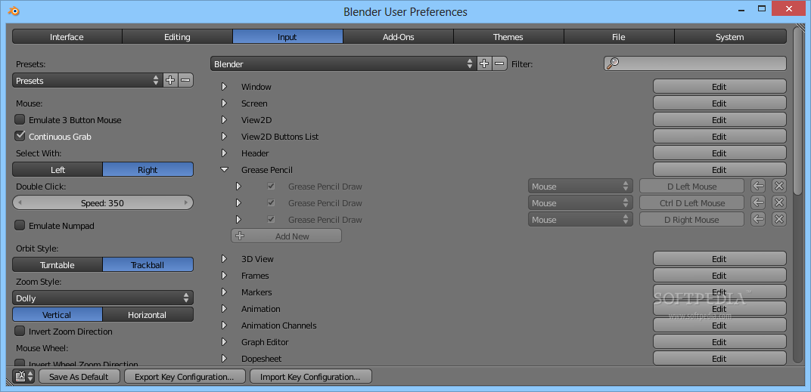Restore the Ctrl D Left Mouse item arrow
The height and width of the screenshot is (392, 811).
758,203
